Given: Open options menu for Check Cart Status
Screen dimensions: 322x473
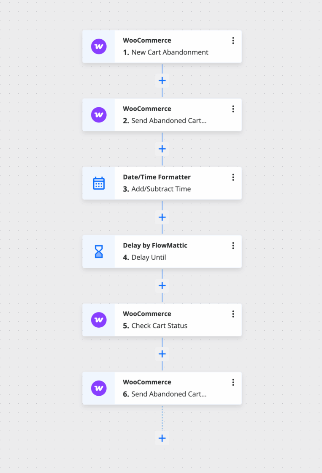Looking at the screenshot, I should (x=233, y=314).
